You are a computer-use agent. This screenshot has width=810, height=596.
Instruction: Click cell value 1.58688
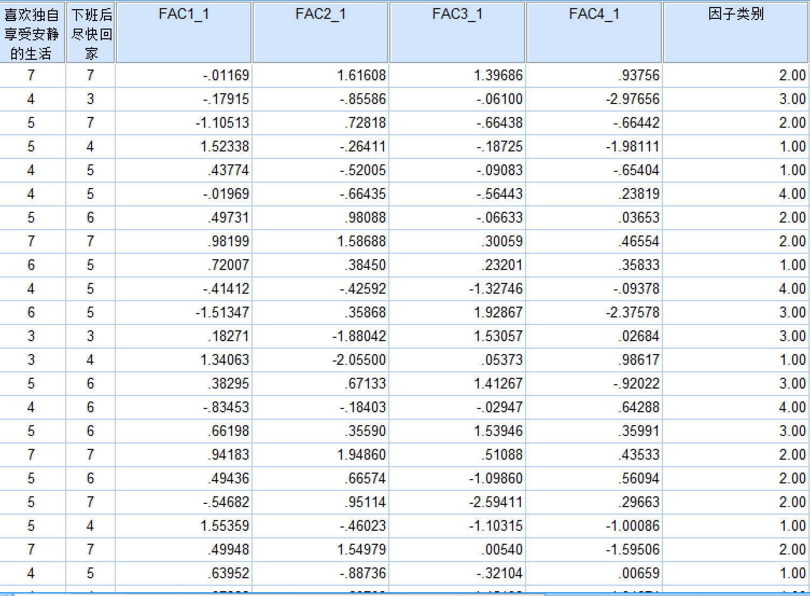pyautogui.click(x=361, y=241)
